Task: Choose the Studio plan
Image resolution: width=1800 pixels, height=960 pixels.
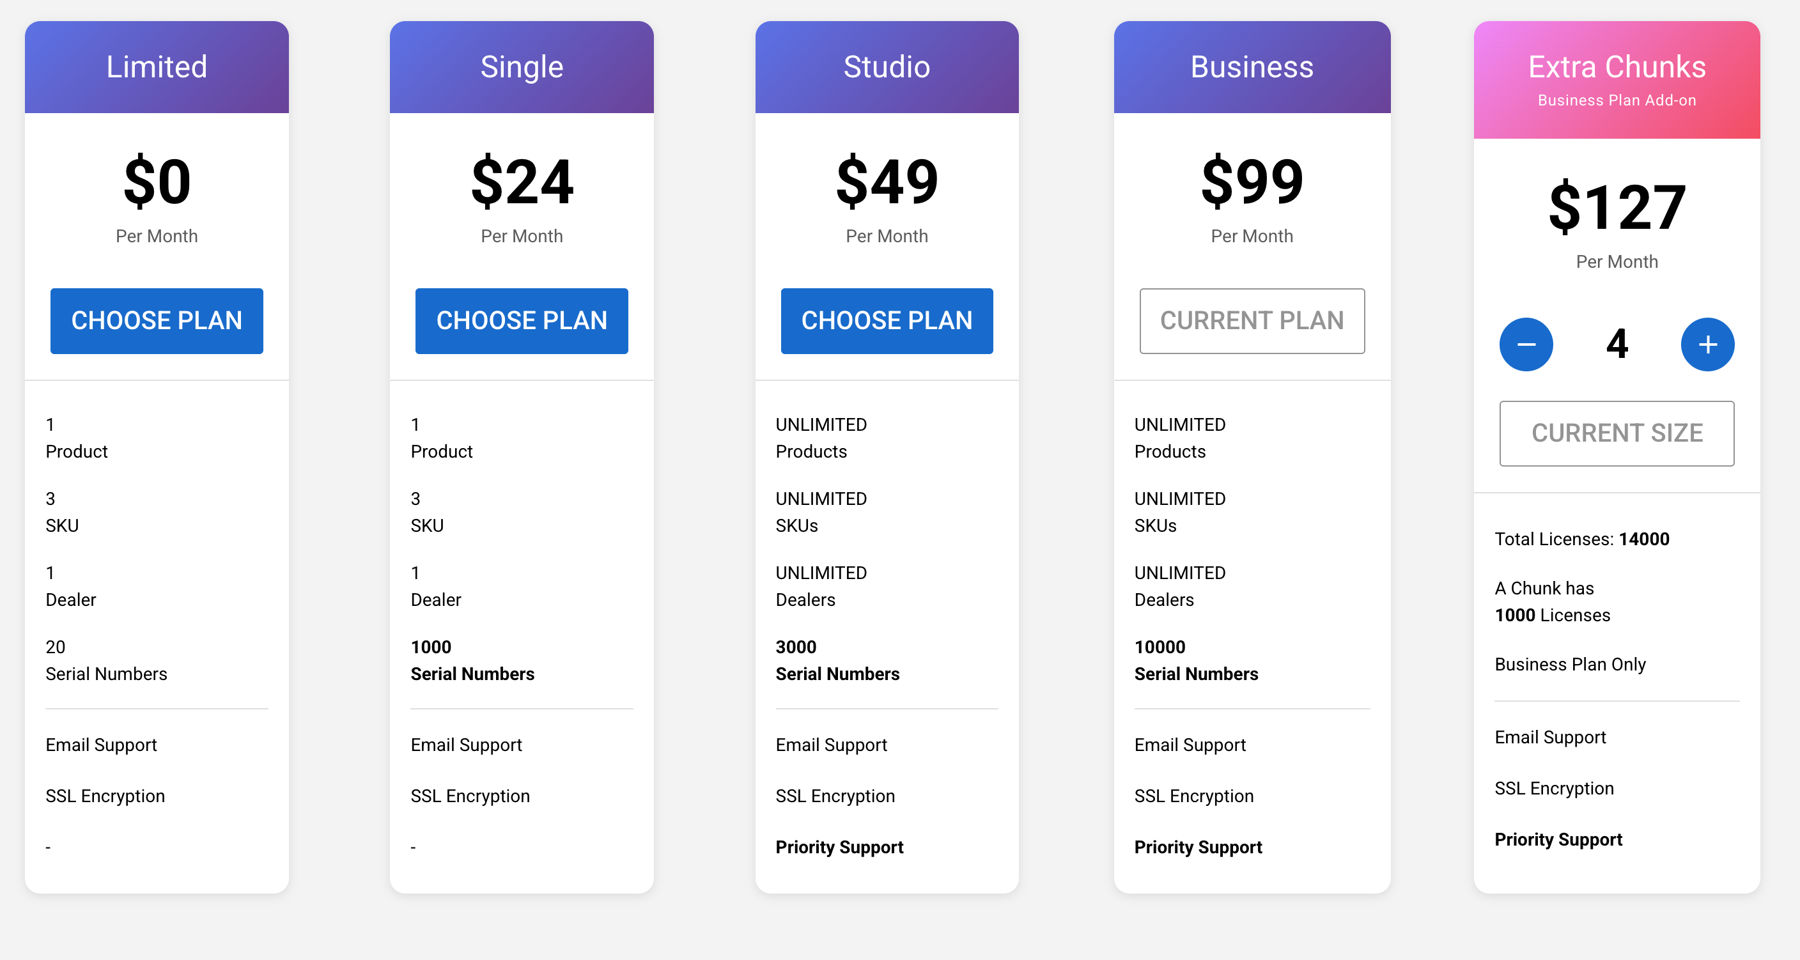Action: tap(887, 321)
